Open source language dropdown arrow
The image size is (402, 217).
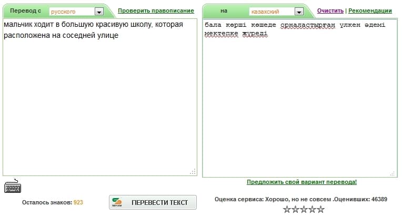(99, 12)
